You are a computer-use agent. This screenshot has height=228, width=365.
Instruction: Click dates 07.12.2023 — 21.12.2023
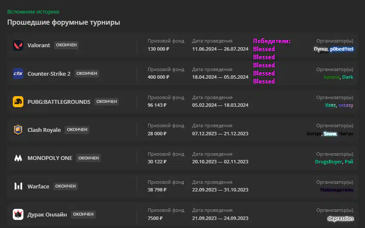[220, 134]
